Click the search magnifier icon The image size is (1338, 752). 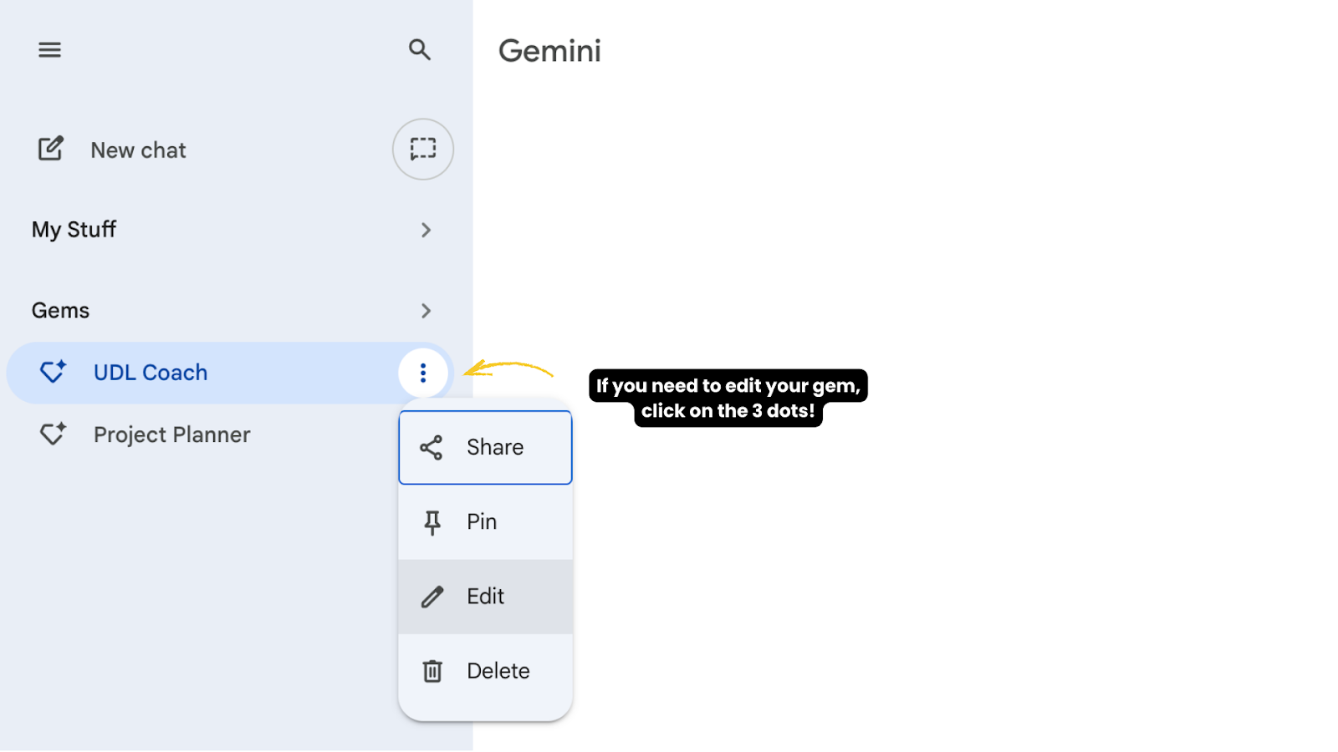pos(419,50)
